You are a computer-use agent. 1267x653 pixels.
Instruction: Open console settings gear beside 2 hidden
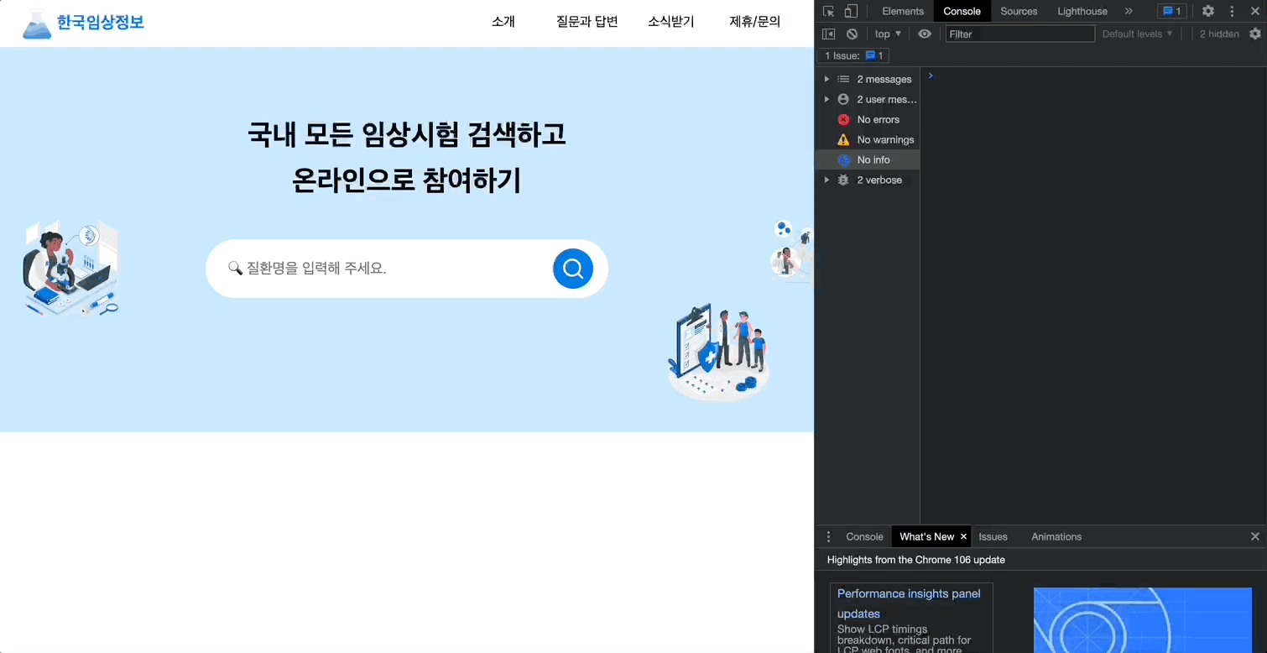[x=1255, y=34]
